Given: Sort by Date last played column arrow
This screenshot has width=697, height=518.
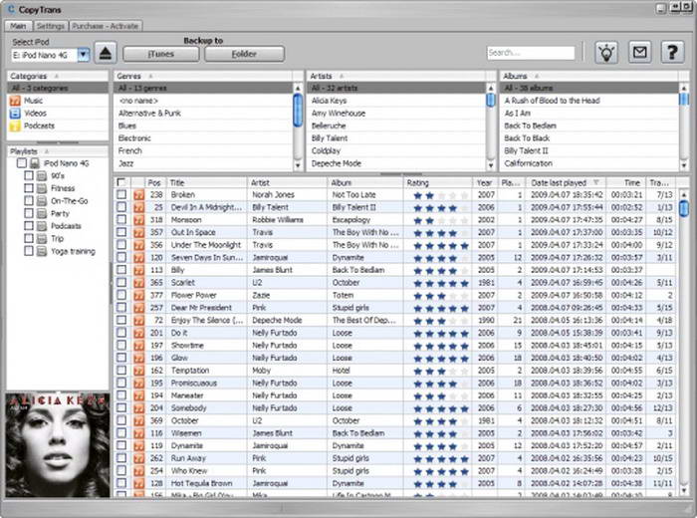Looking at the screenshot, I should point(596,182).
